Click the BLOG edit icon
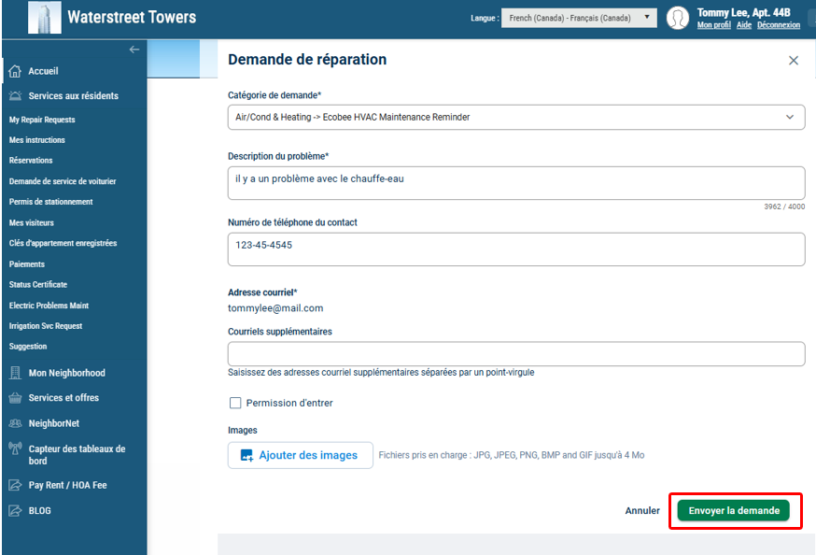 pos(15,511)
